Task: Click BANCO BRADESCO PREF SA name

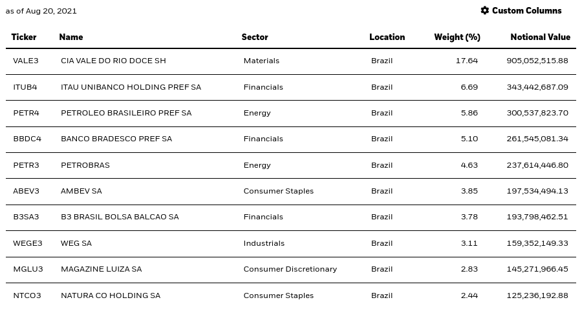Action: click(x=116, y=139)
